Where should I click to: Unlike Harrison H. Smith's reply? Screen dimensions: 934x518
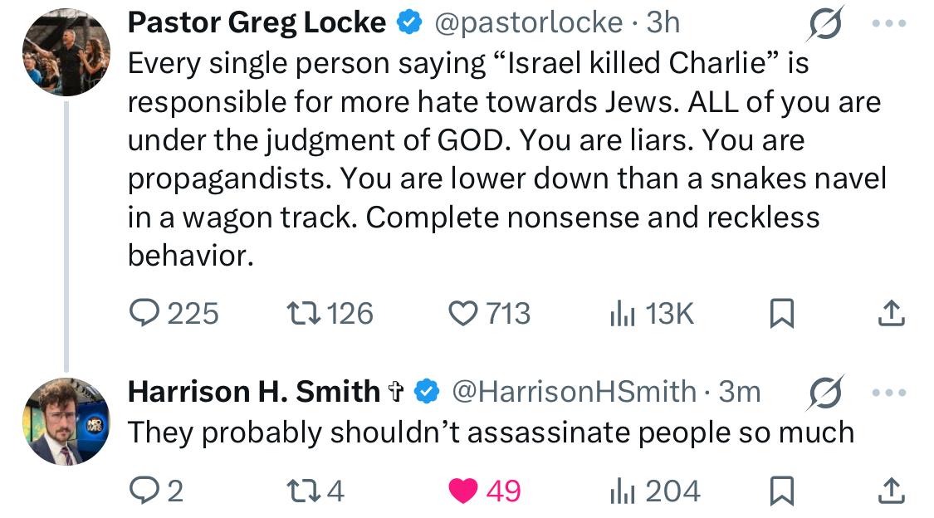pos(464,491)
